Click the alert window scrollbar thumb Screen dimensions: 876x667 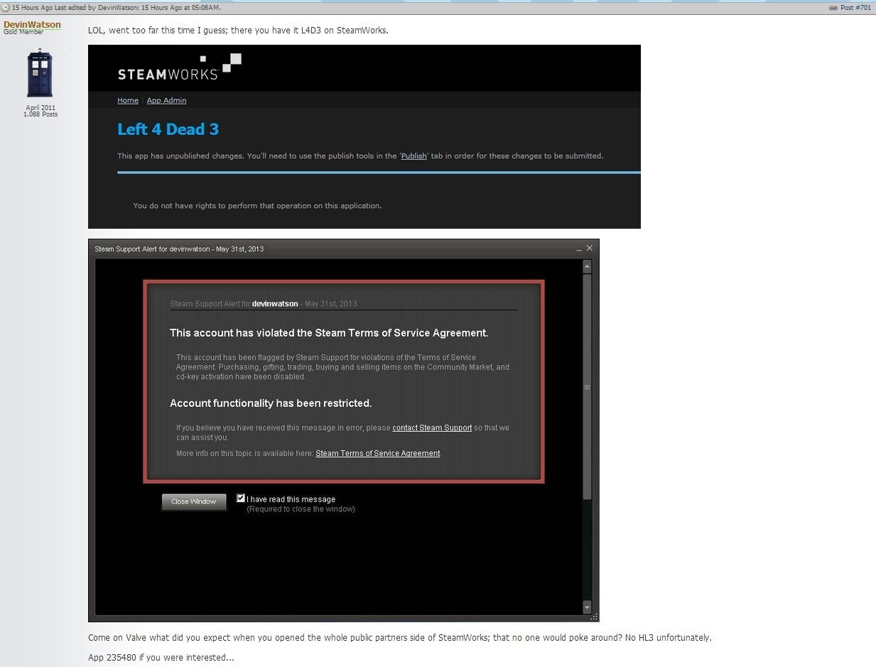click(x=587, y=386)
